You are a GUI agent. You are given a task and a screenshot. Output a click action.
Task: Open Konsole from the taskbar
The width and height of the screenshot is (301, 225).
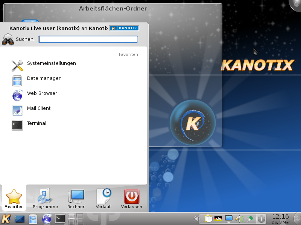[x=59, y=219]
